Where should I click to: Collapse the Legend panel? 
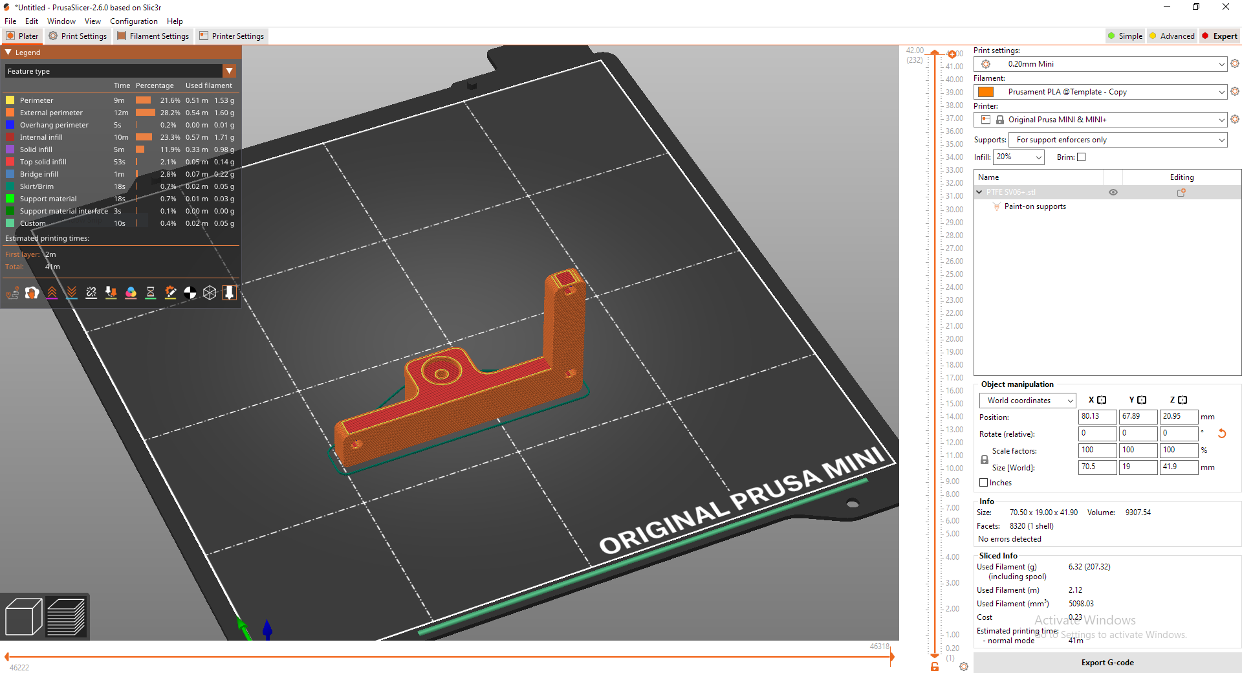click(x=8, y=52)
